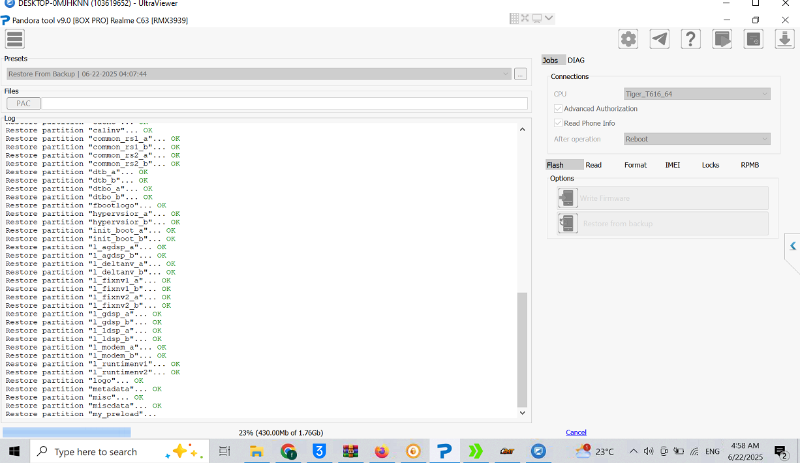Click the UltraViewer grid icon

click(x=515, y=18)
